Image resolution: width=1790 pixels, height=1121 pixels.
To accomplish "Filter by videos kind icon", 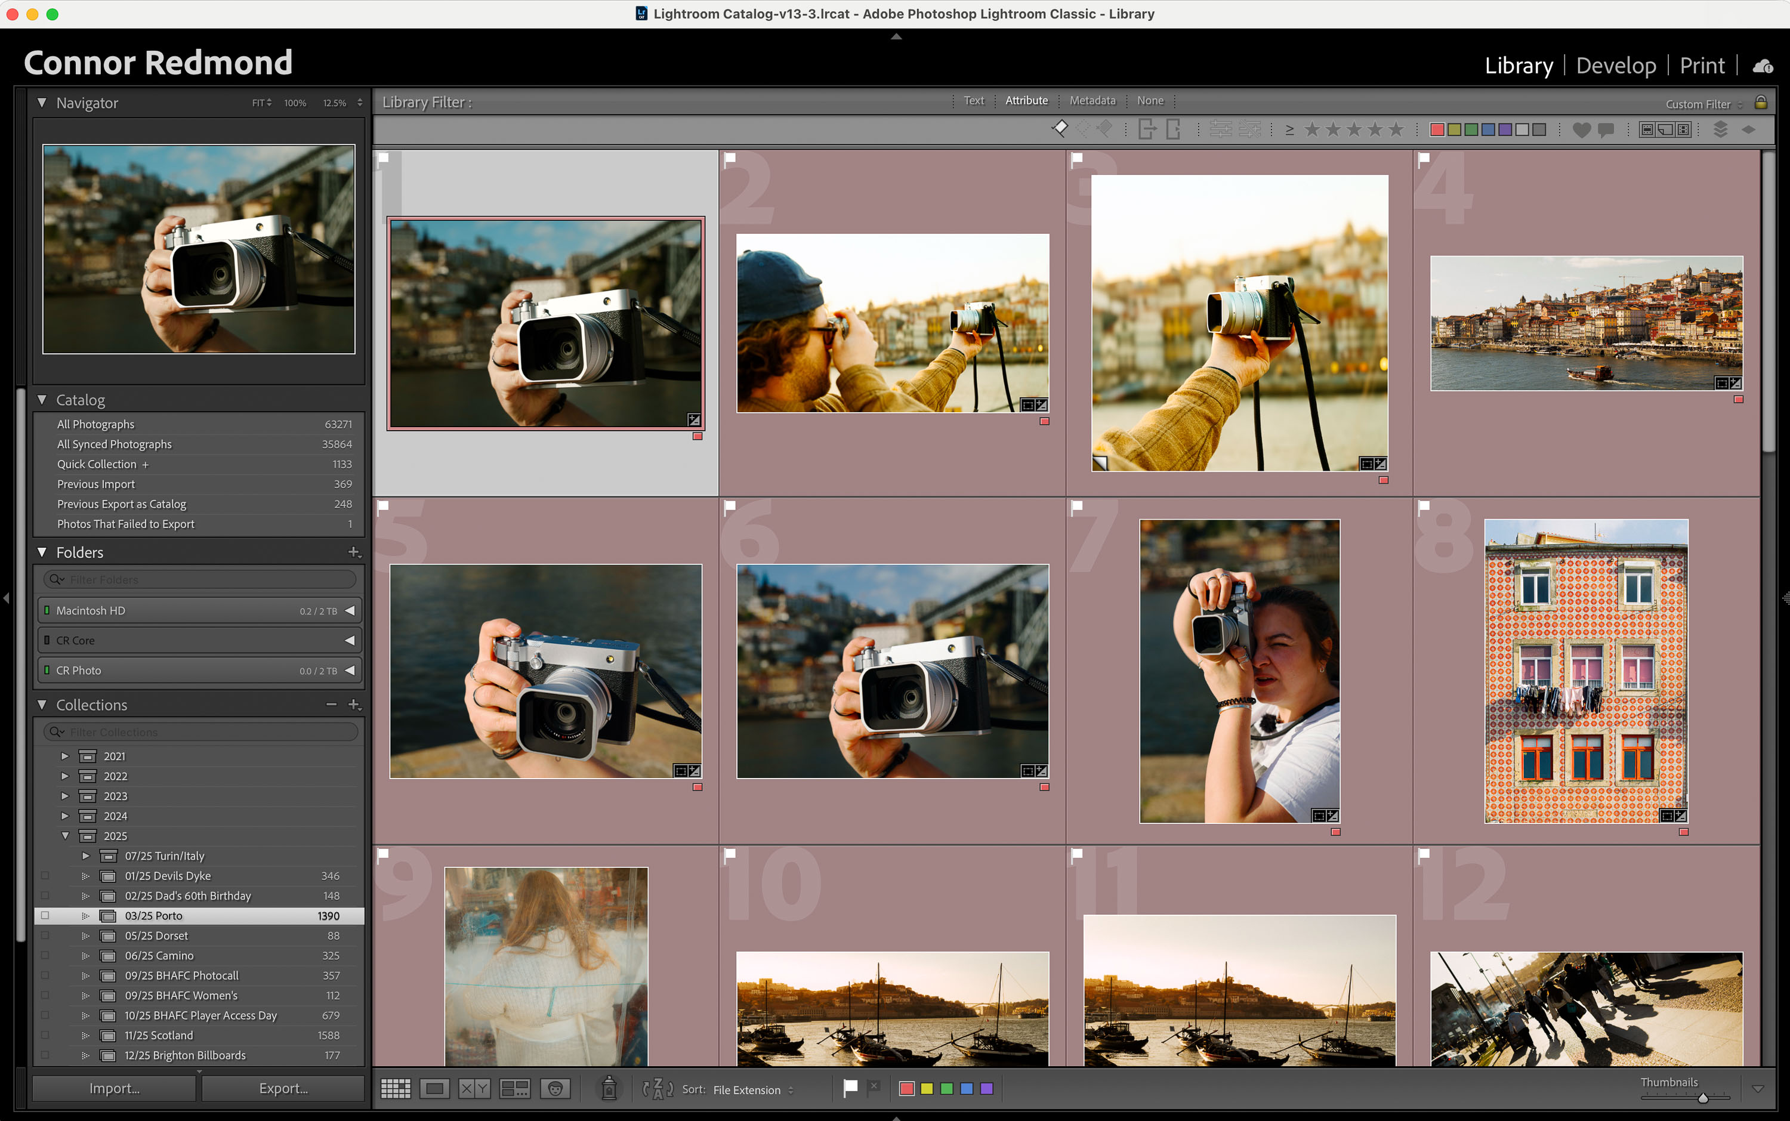I will tap(1683, 129).
